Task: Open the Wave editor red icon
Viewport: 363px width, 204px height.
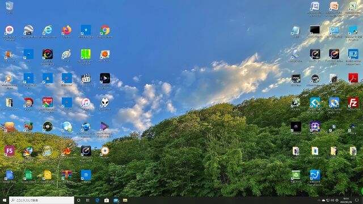Action: [x=48, y=103]
